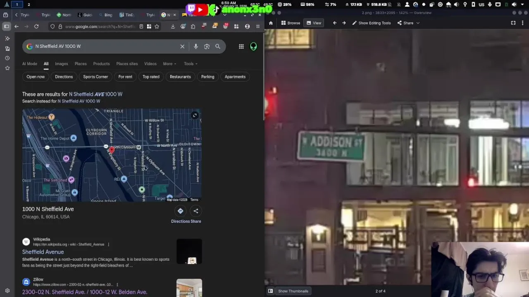
Task: Click the Google search magnifier button
Action: [x=218, y=46]
